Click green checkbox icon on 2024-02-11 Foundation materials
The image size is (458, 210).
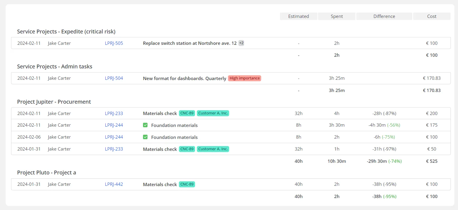145,125
